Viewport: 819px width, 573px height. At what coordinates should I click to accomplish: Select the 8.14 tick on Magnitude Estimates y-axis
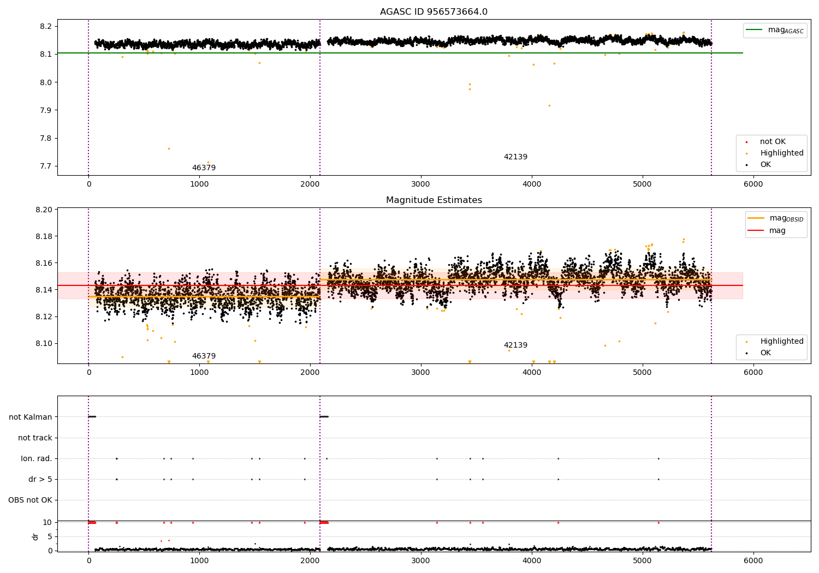(x=44, y=290)
